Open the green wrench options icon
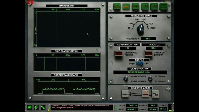The width and height of the screenshot is (199, 112). click(x=43, y=107)
